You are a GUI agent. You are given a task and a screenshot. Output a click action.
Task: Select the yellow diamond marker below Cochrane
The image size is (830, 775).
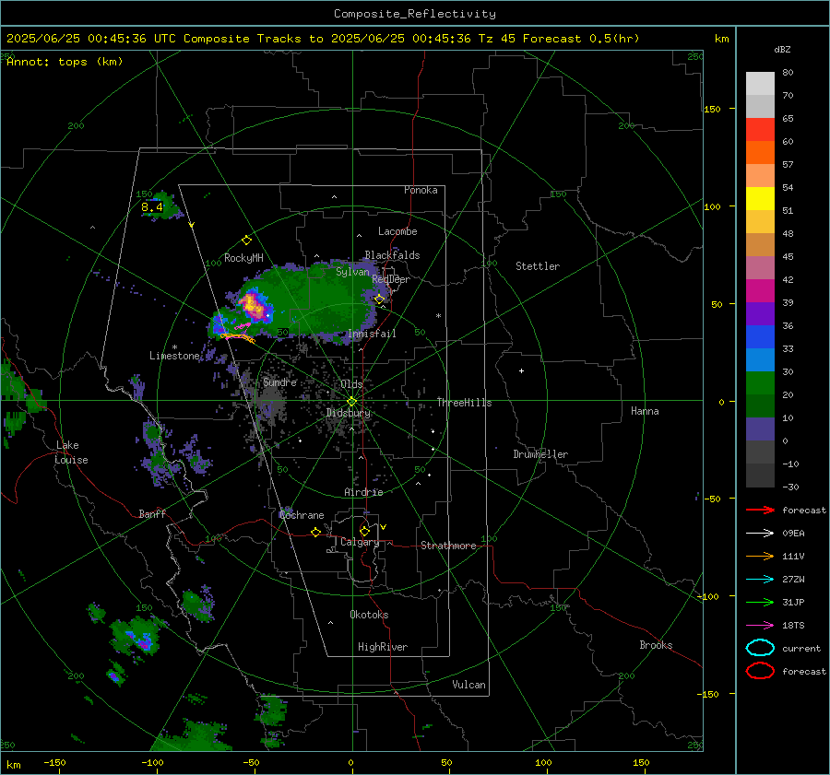click(315, 532)
